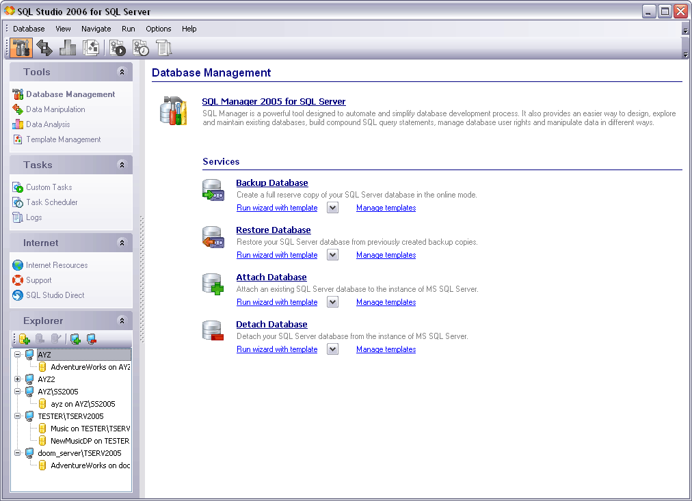The width and height of the screenshot is (692, 501).
Task: Click the Logs toolbar icon
Action: click(x=163, y=48)
